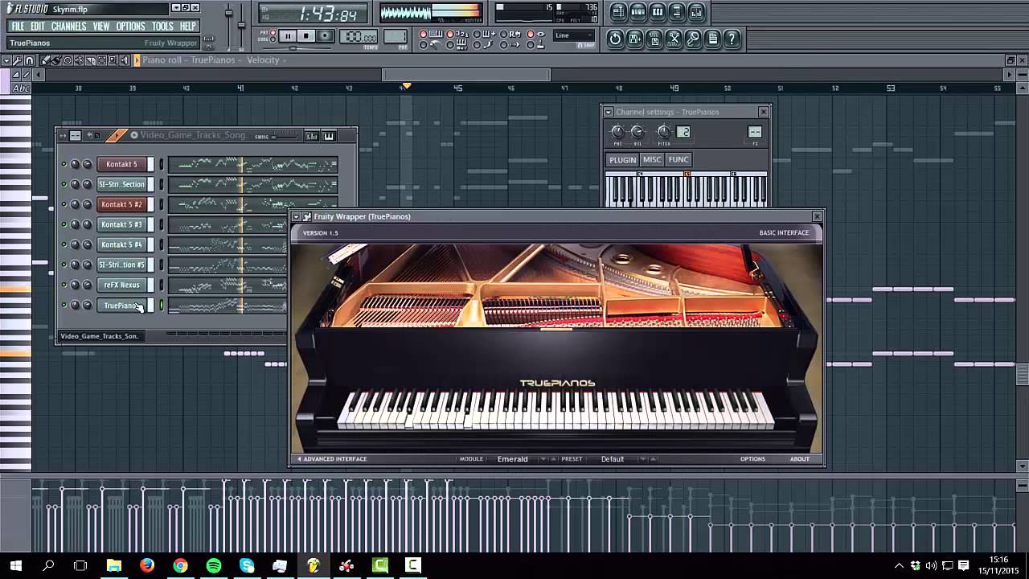Screen dimensions: 1029x579
Task: Expand ADVANCED INTERFACE in TruePianos
Action: click(x=332, y=459)
